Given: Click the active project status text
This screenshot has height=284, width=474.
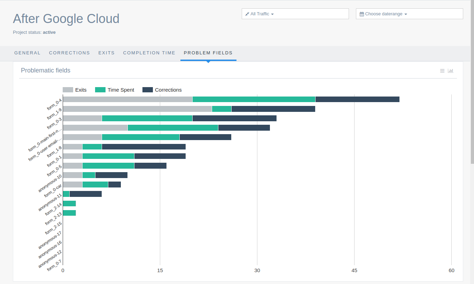Looking at the screenshot, I should pos(49,32).
